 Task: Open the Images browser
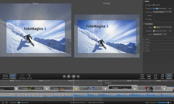point(149,77)
